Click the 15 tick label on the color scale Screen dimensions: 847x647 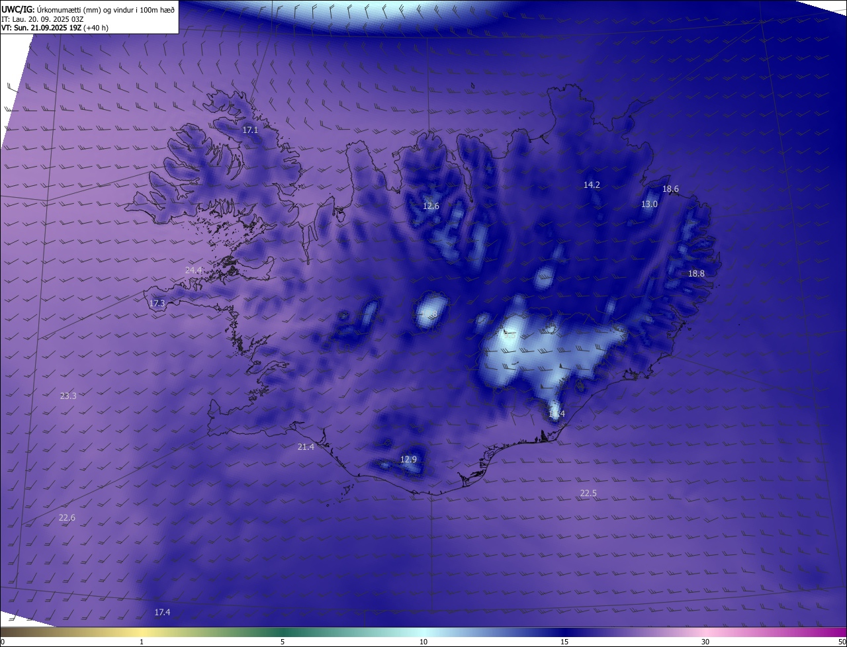tap(564, 642)
